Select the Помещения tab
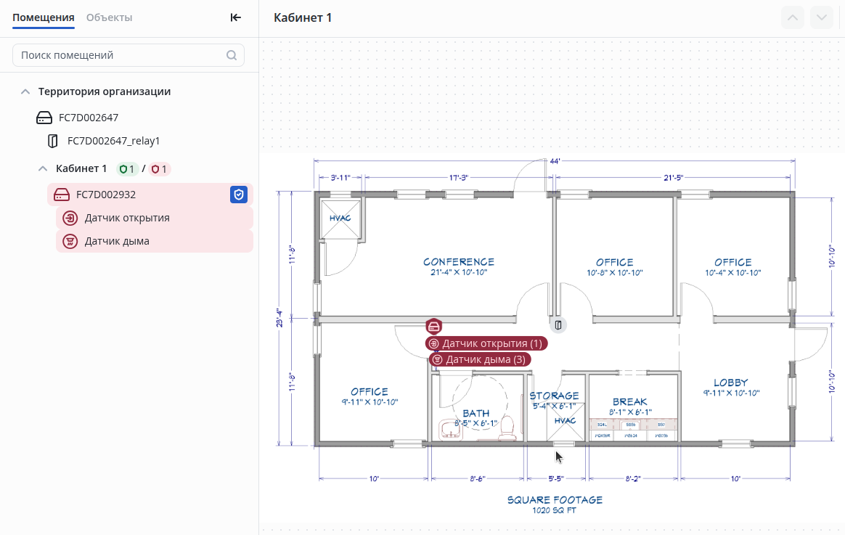 44,17
